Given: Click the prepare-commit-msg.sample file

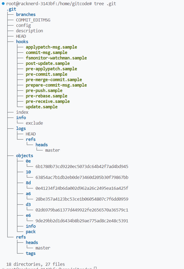Looking at the screenshot, I should point(56,85).
